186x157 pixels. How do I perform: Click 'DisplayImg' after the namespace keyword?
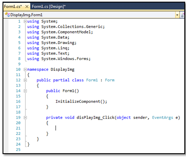point(62,69)
